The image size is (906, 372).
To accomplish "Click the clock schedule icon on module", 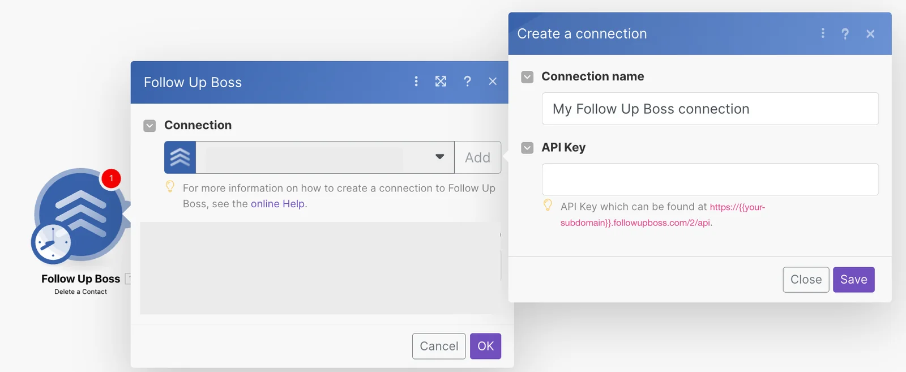I will (x=52, y=243).
